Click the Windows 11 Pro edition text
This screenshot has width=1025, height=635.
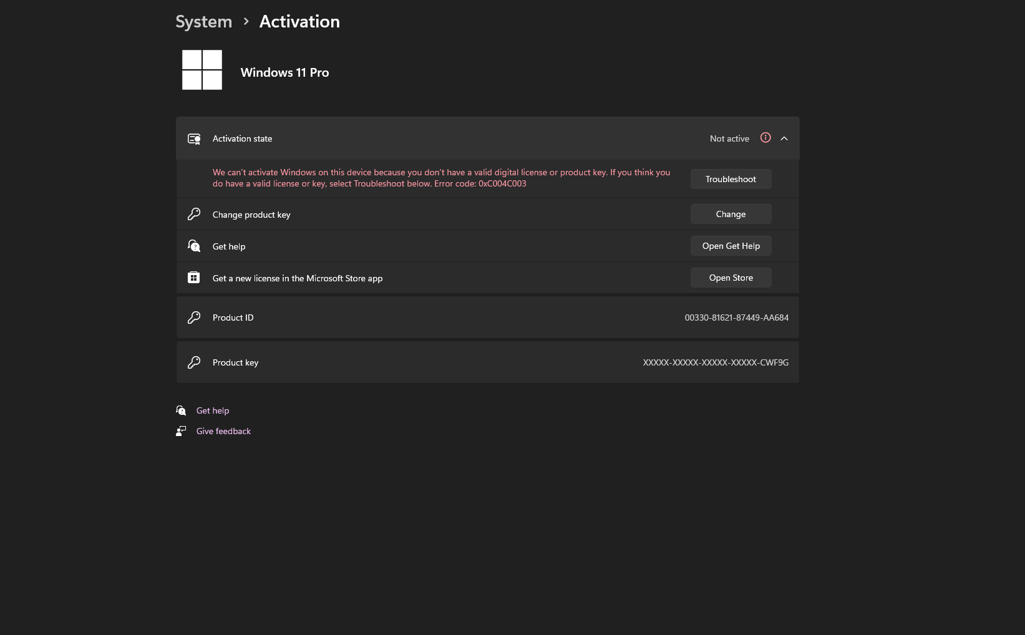pos(284,72)
